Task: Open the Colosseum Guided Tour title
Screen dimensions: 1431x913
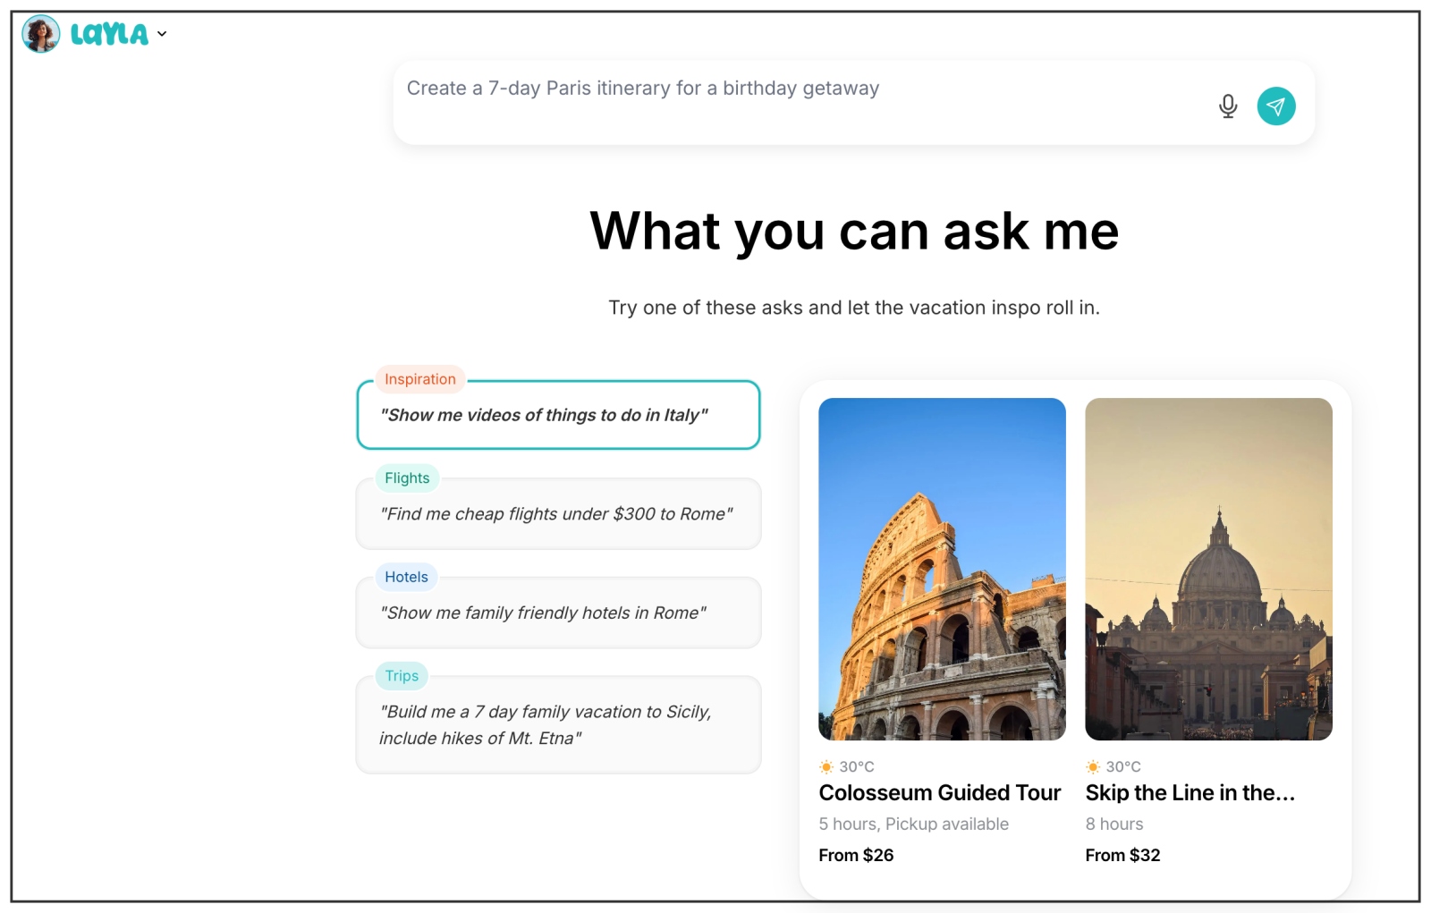Action: 940,793
